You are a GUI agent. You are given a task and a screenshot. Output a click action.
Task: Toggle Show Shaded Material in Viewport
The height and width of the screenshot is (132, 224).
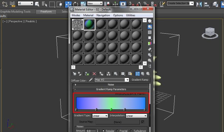[x=130, y=74]
